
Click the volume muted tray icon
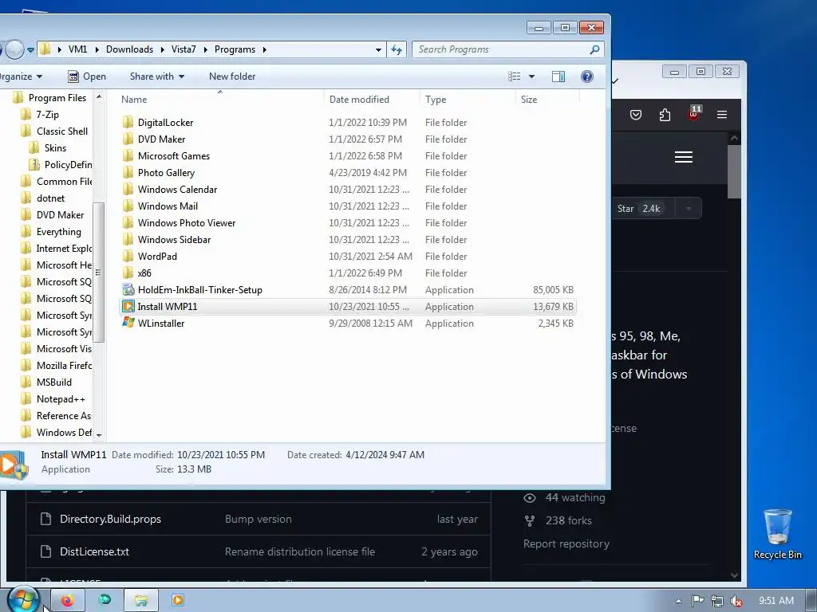pos(736,601)
